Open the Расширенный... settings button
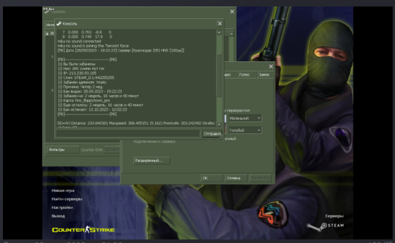This screenshot has width=395, height=243. 152,160
